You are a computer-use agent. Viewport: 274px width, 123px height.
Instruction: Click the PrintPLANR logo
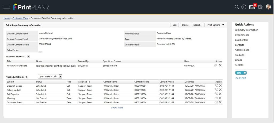[31, 7]
